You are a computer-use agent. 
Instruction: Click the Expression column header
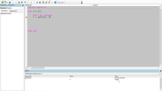(x=47, y=76)
